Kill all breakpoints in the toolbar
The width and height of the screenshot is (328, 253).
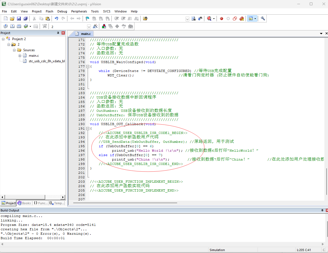click(x=241, y=19)
